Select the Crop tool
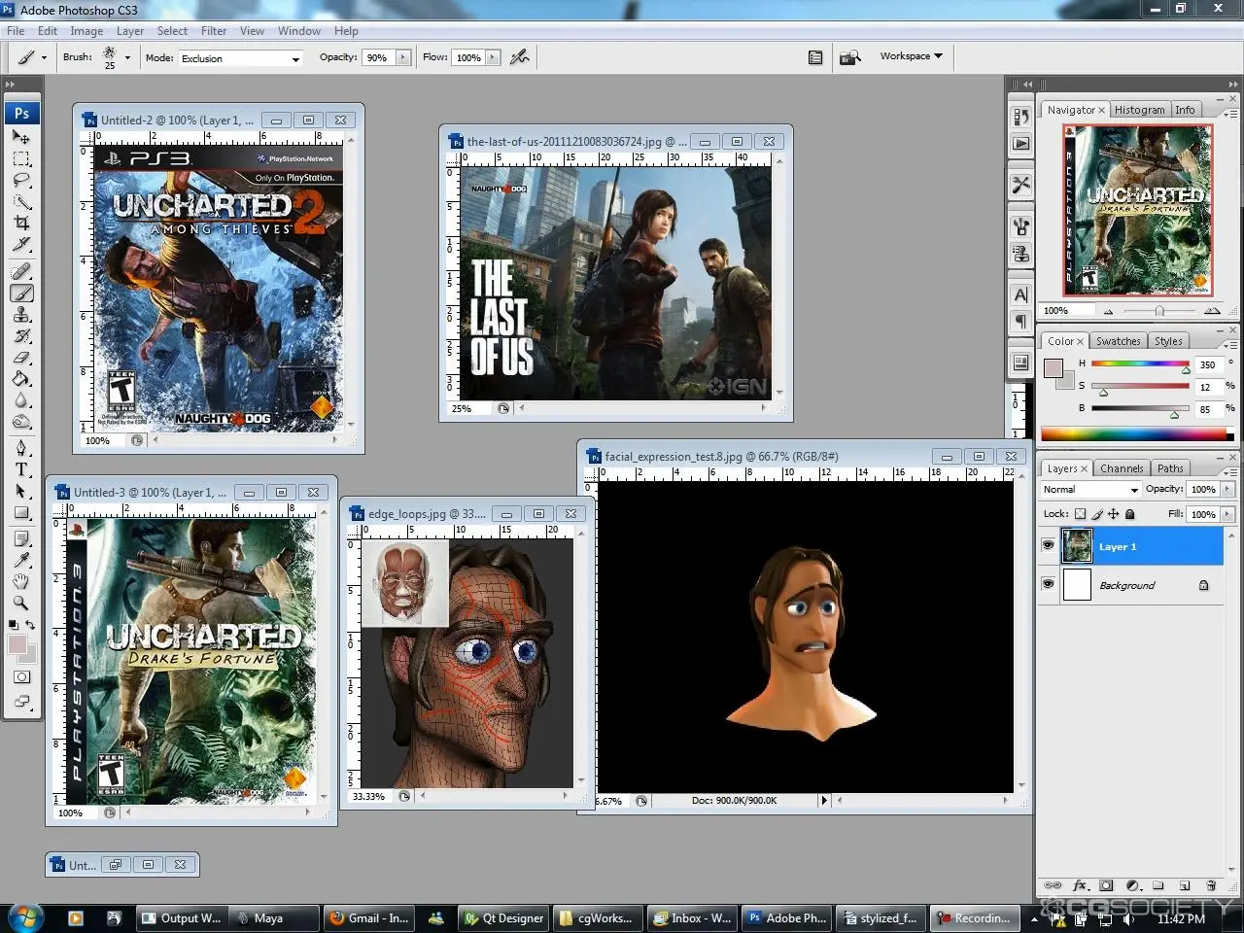The width and height of the screenshot is (1244, 933). coord(21,224)
